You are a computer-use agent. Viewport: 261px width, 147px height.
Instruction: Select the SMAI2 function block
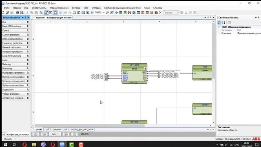[134, 73]
